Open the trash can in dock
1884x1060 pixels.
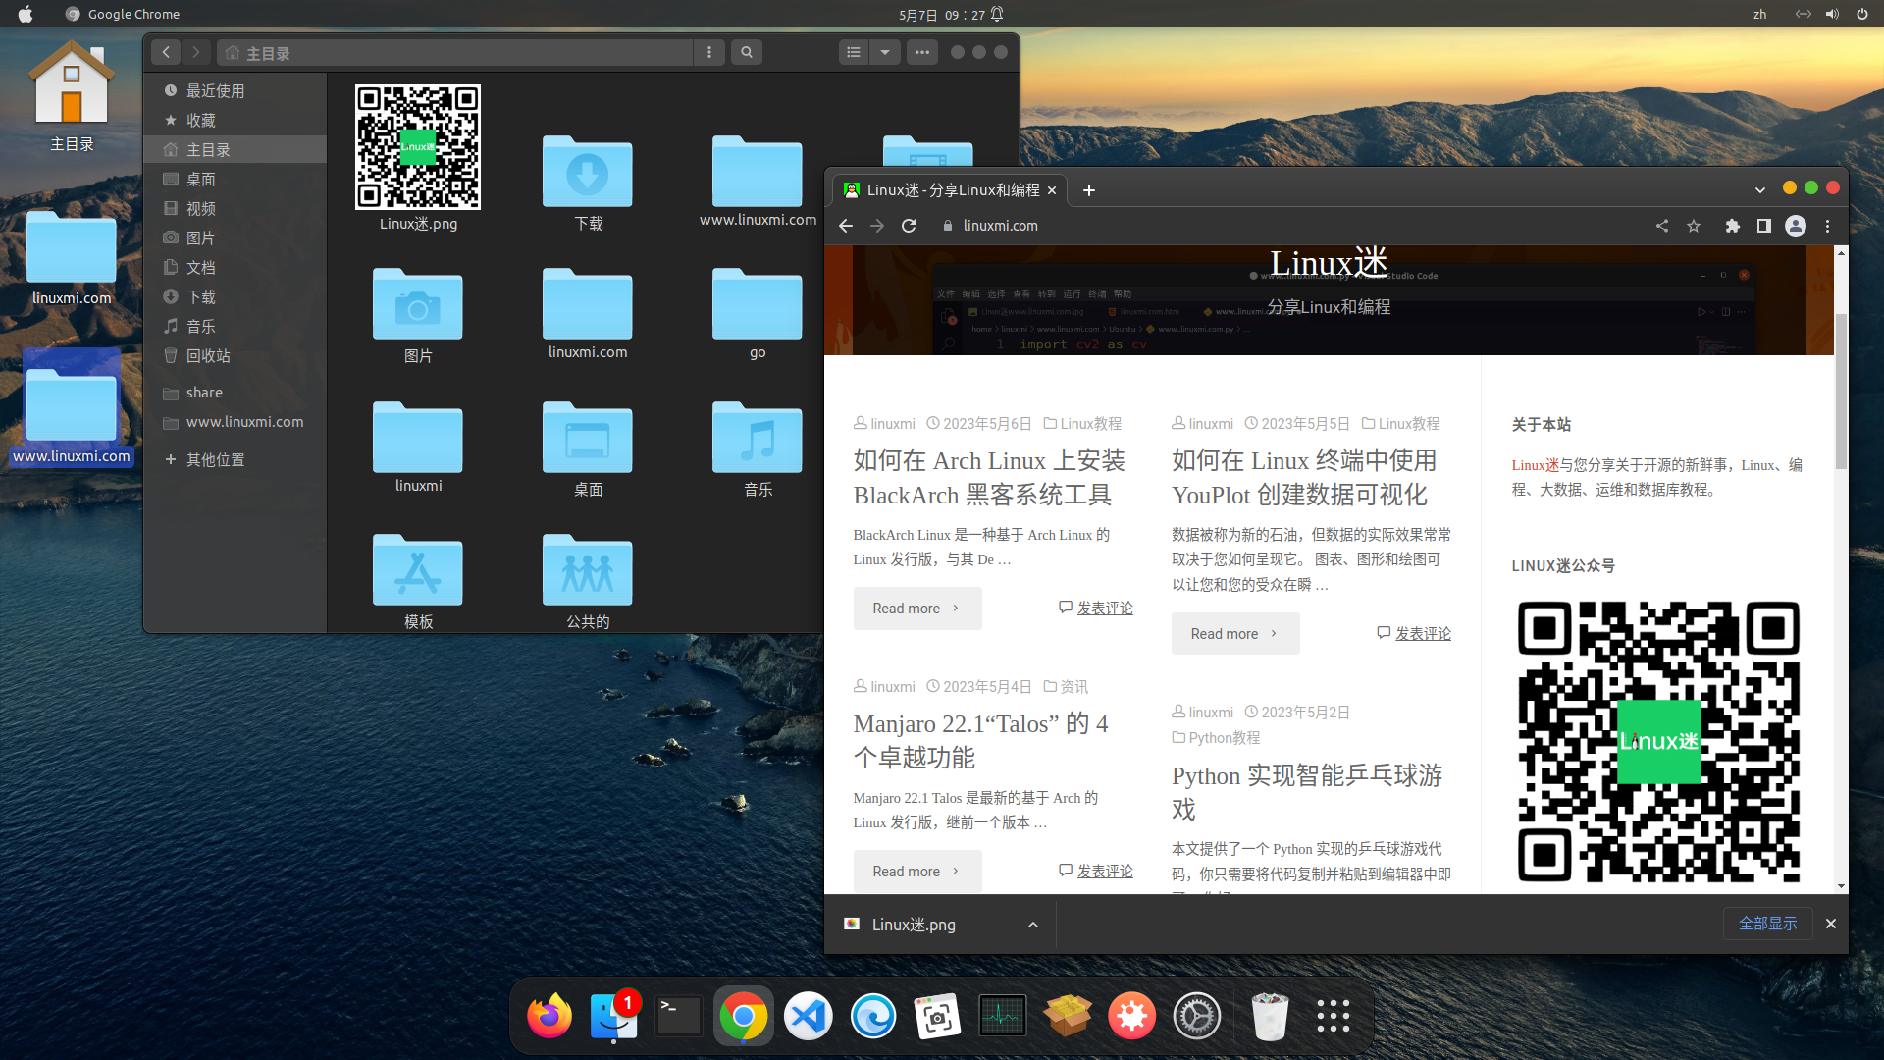click(x=1270, y=1017)
